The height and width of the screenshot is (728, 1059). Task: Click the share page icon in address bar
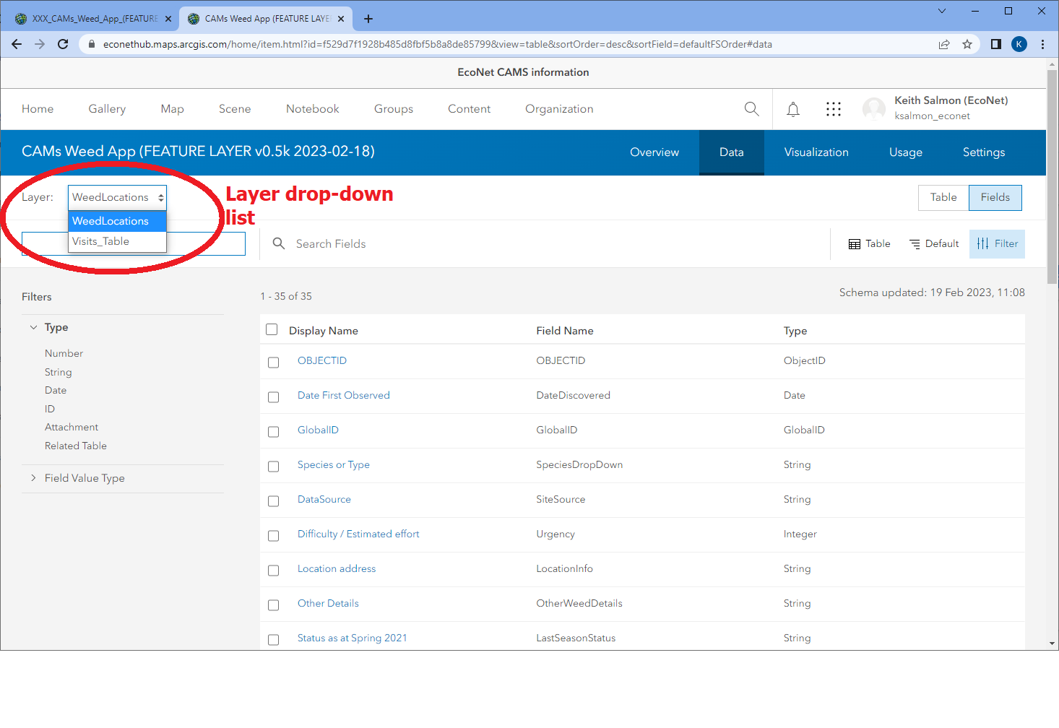tap(944, 44)
